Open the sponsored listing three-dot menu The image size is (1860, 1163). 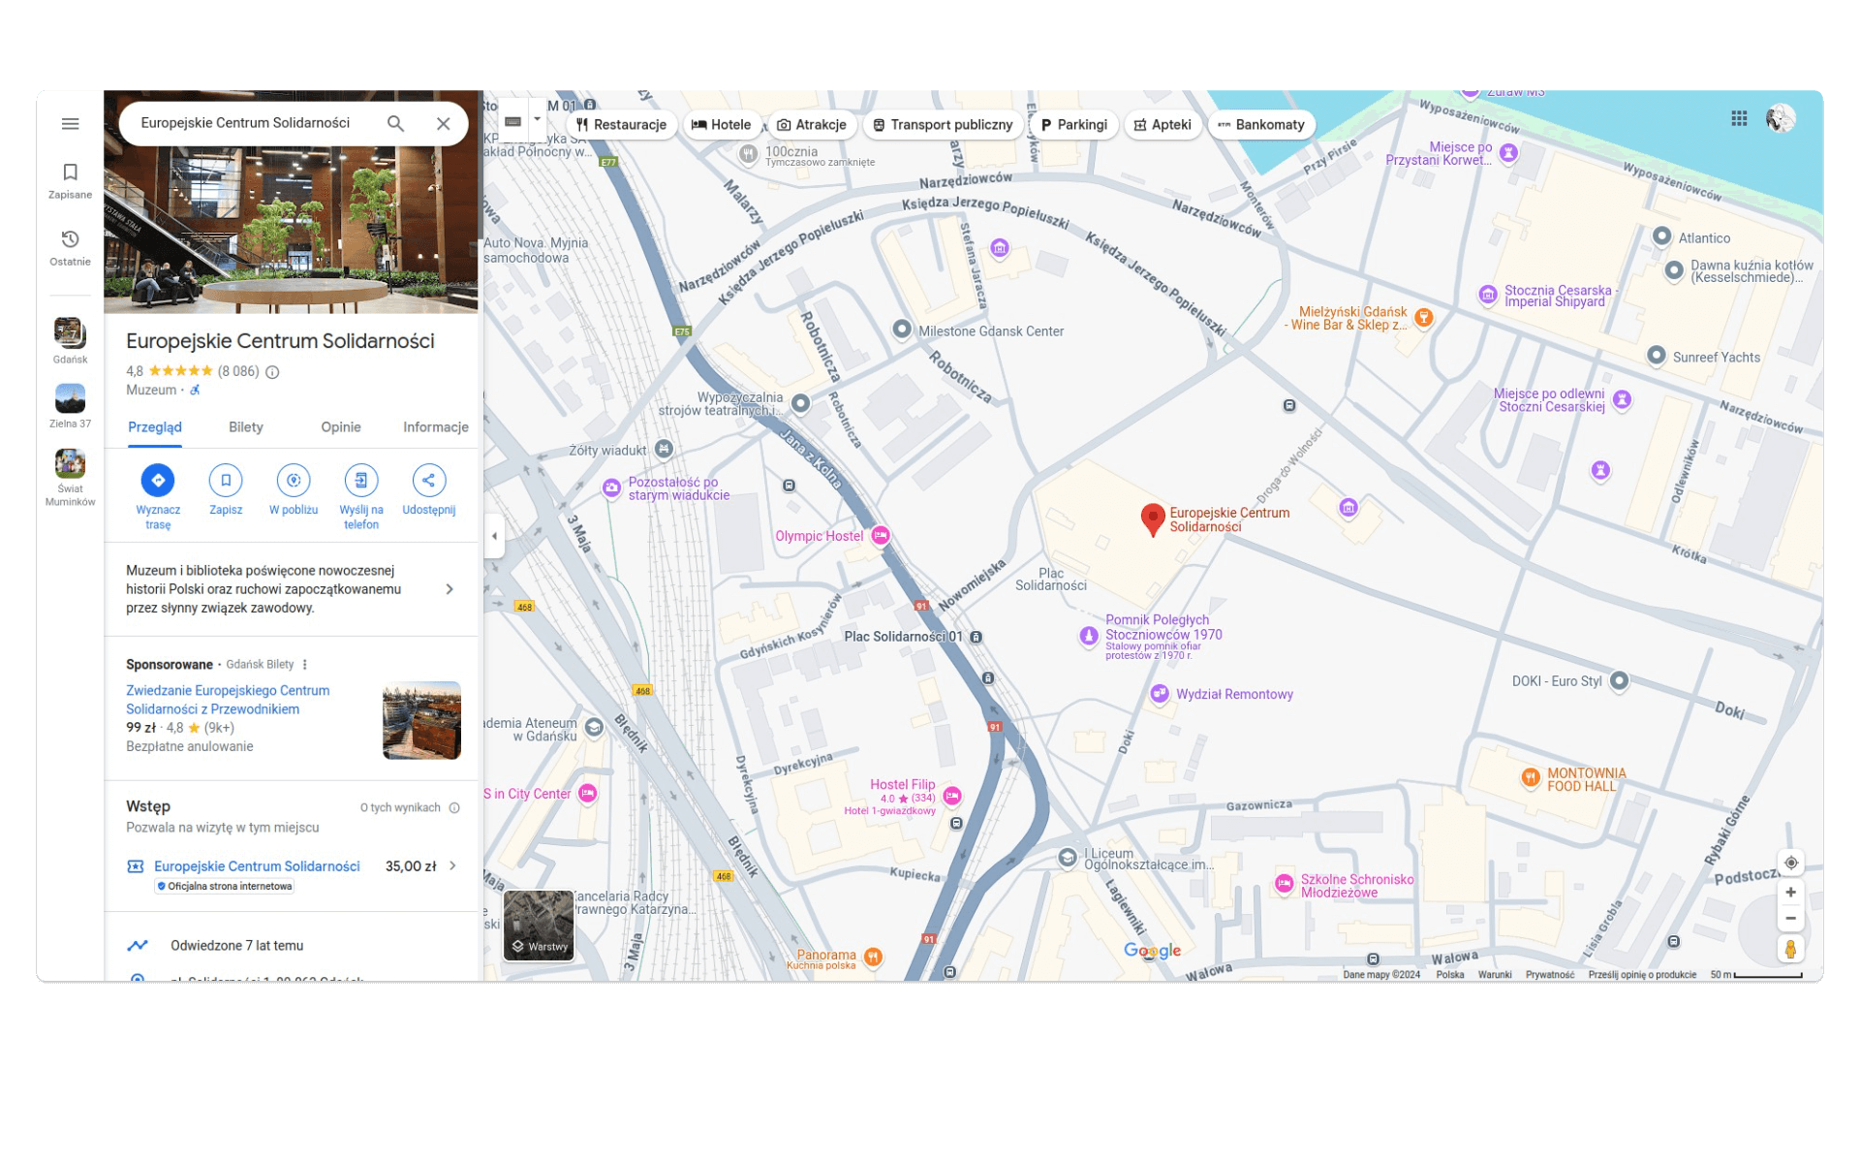305,665
